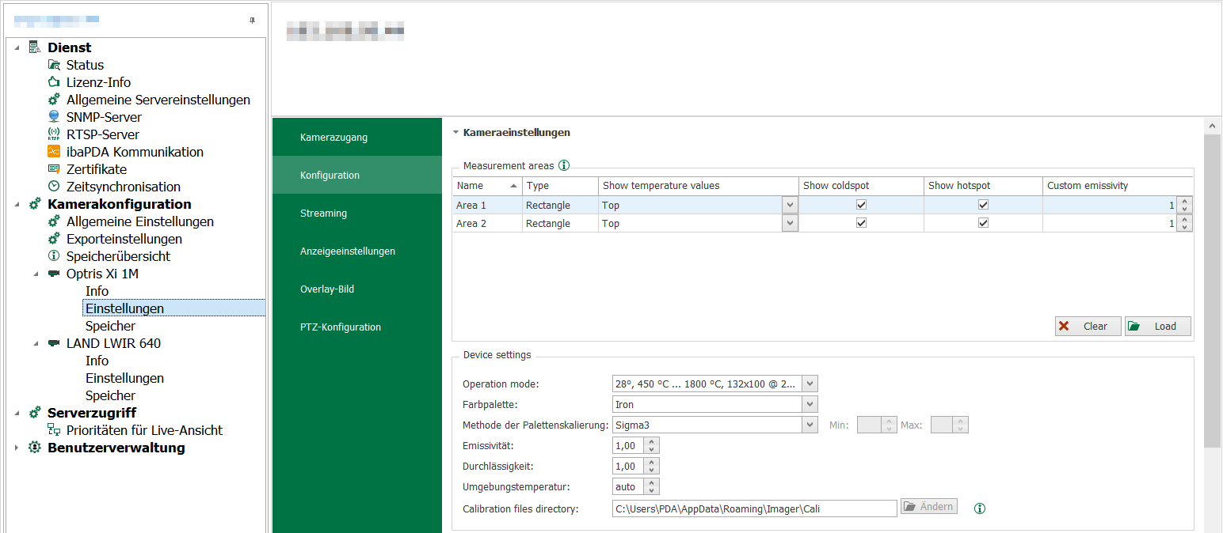Toggle Show hotspot for Area 2
Screen dimensions: 1223x533
(x=983, y=223)
